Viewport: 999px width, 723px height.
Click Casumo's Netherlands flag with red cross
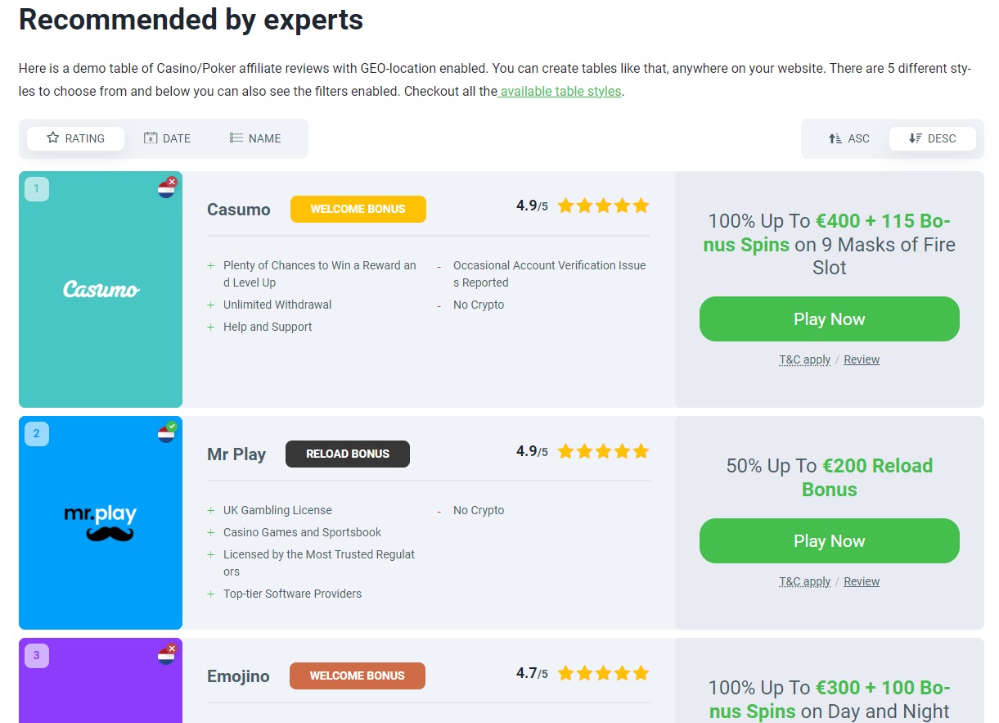[x=167, y=188]
